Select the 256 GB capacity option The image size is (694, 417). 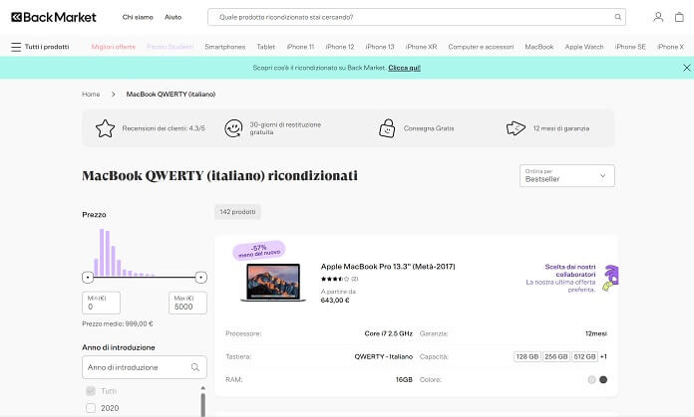(556, 356)
